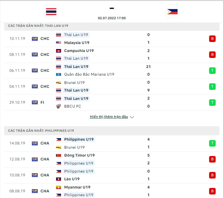Click the Thailand flag team logo in the header
The height and width of the screenshot is (198, 223).
pyautogui.click(x=51, y=12)
